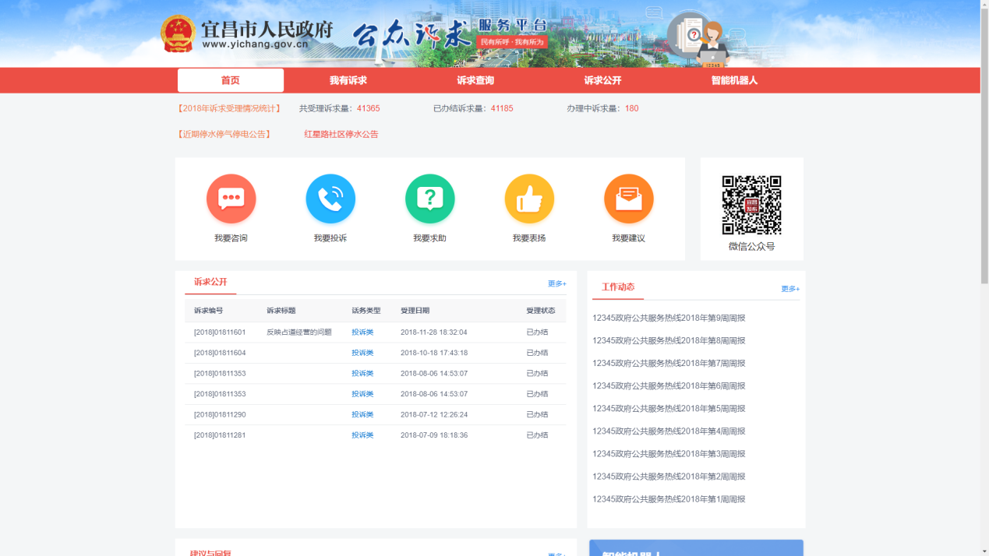Open 12345政府公共服务热线2018年第8周周报

(x=669, y=340)
